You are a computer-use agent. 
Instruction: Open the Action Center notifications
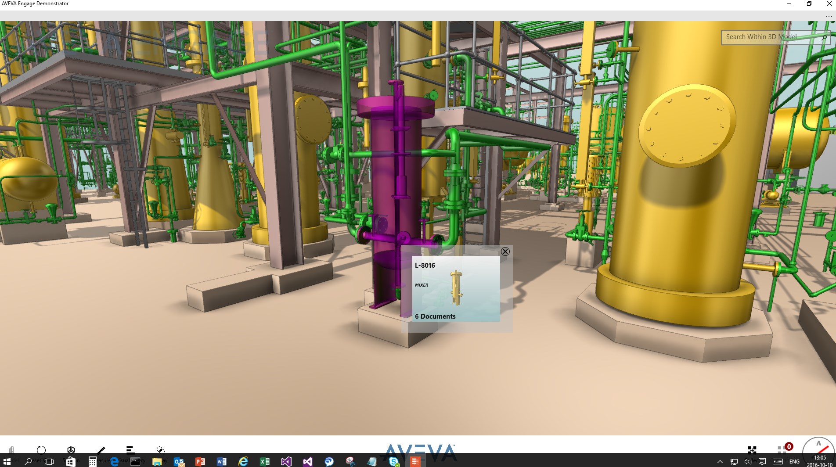[x=762, y=461]
